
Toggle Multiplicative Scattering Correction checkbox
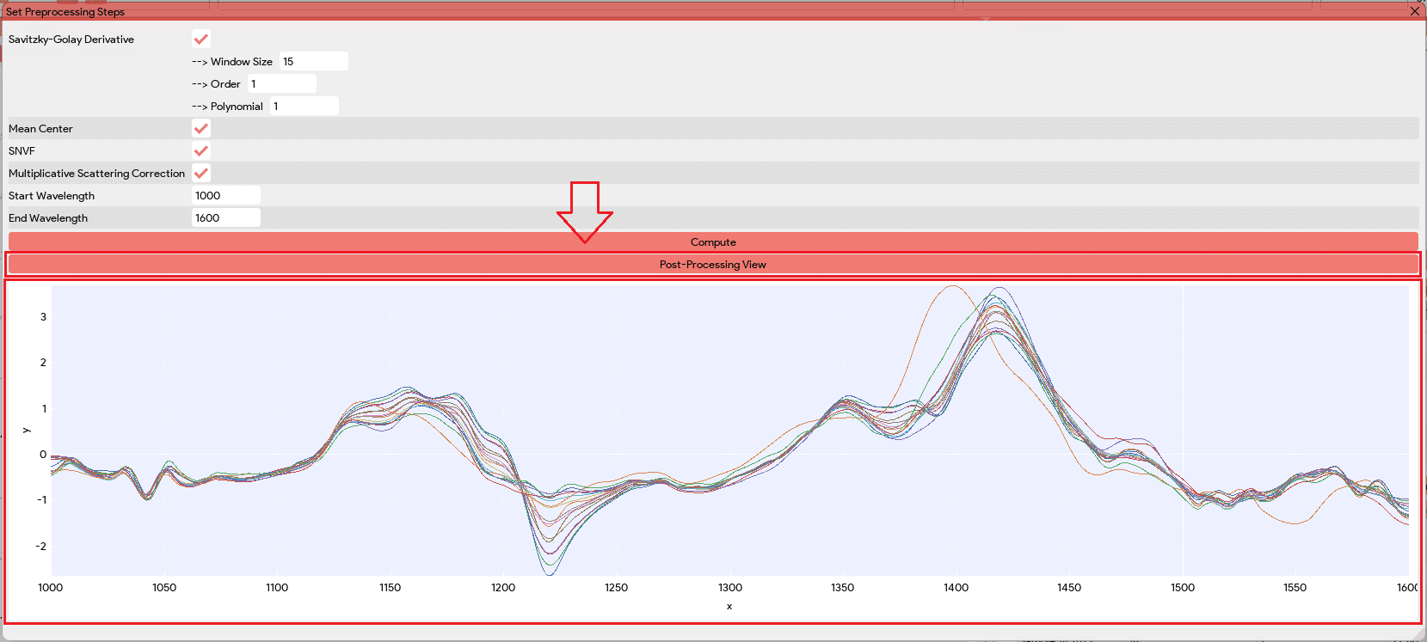click(200, 174)
